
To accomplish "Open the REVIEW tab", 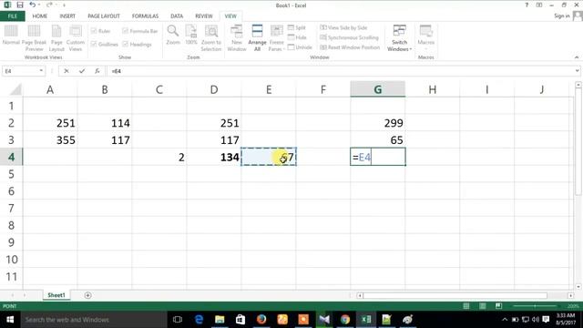I will (204, 16).
